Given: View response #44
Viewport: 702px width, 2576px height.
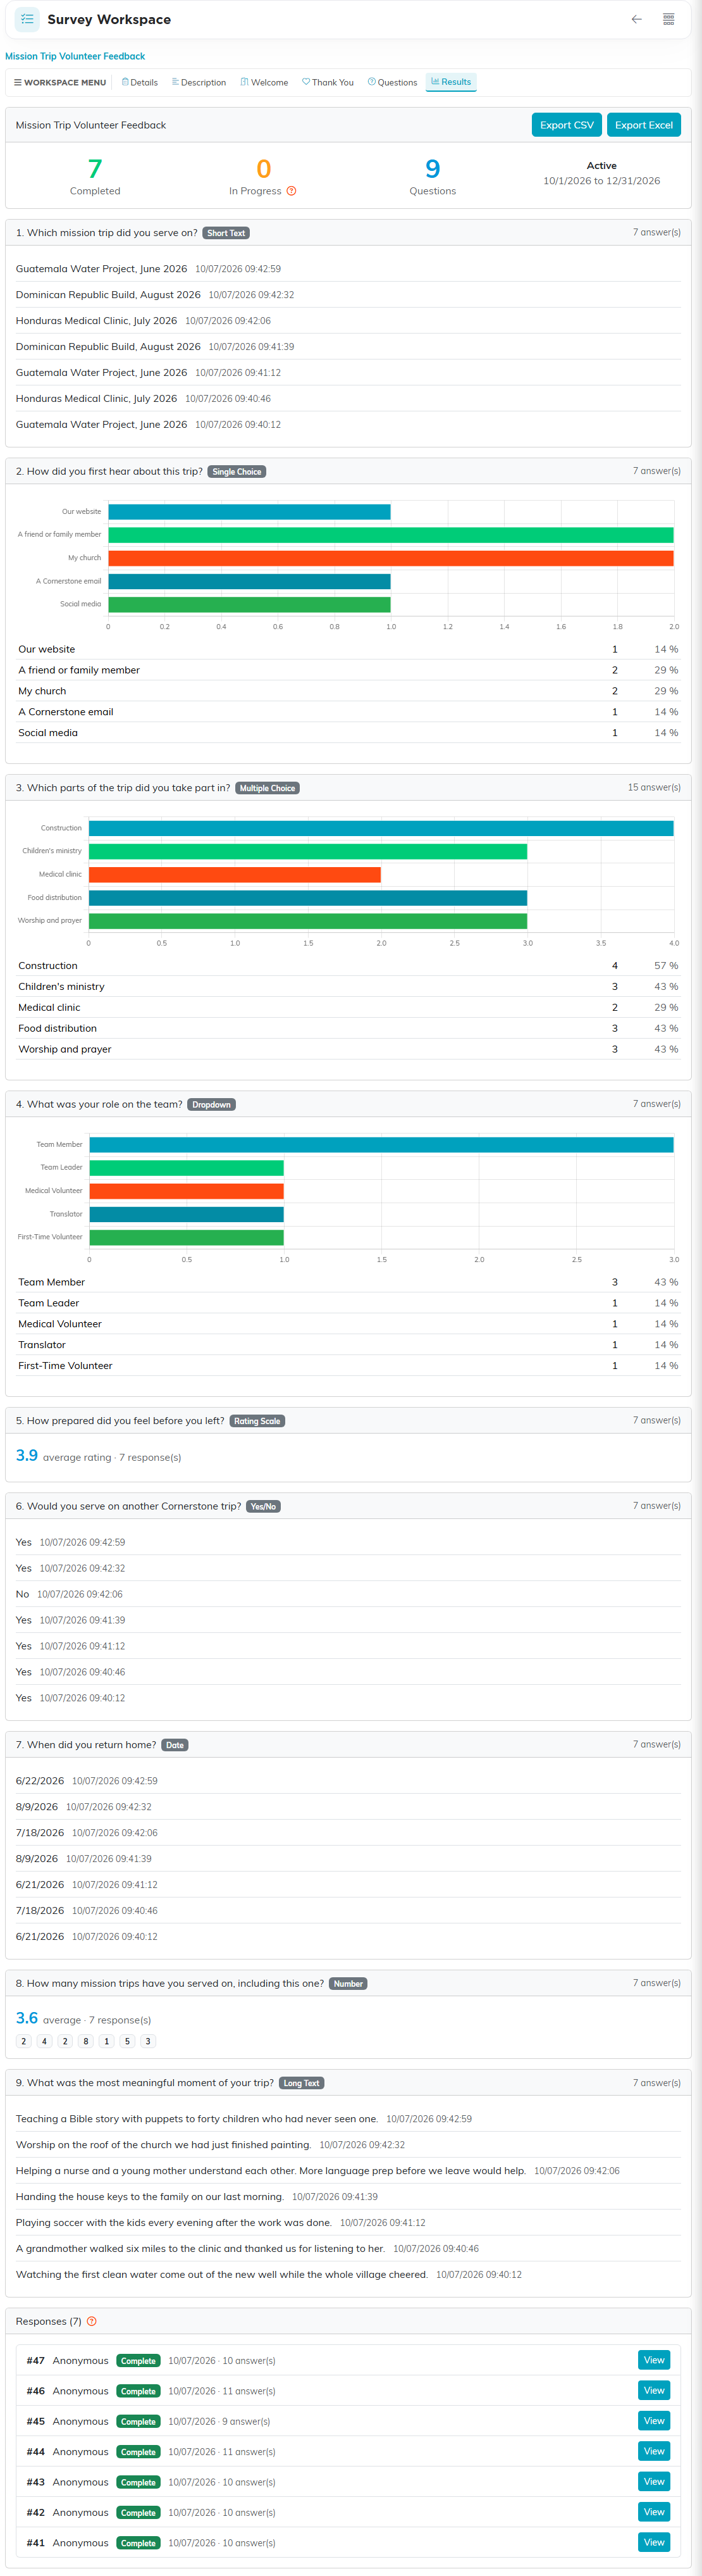Looking at the screenshot, I should [654, 2451].
